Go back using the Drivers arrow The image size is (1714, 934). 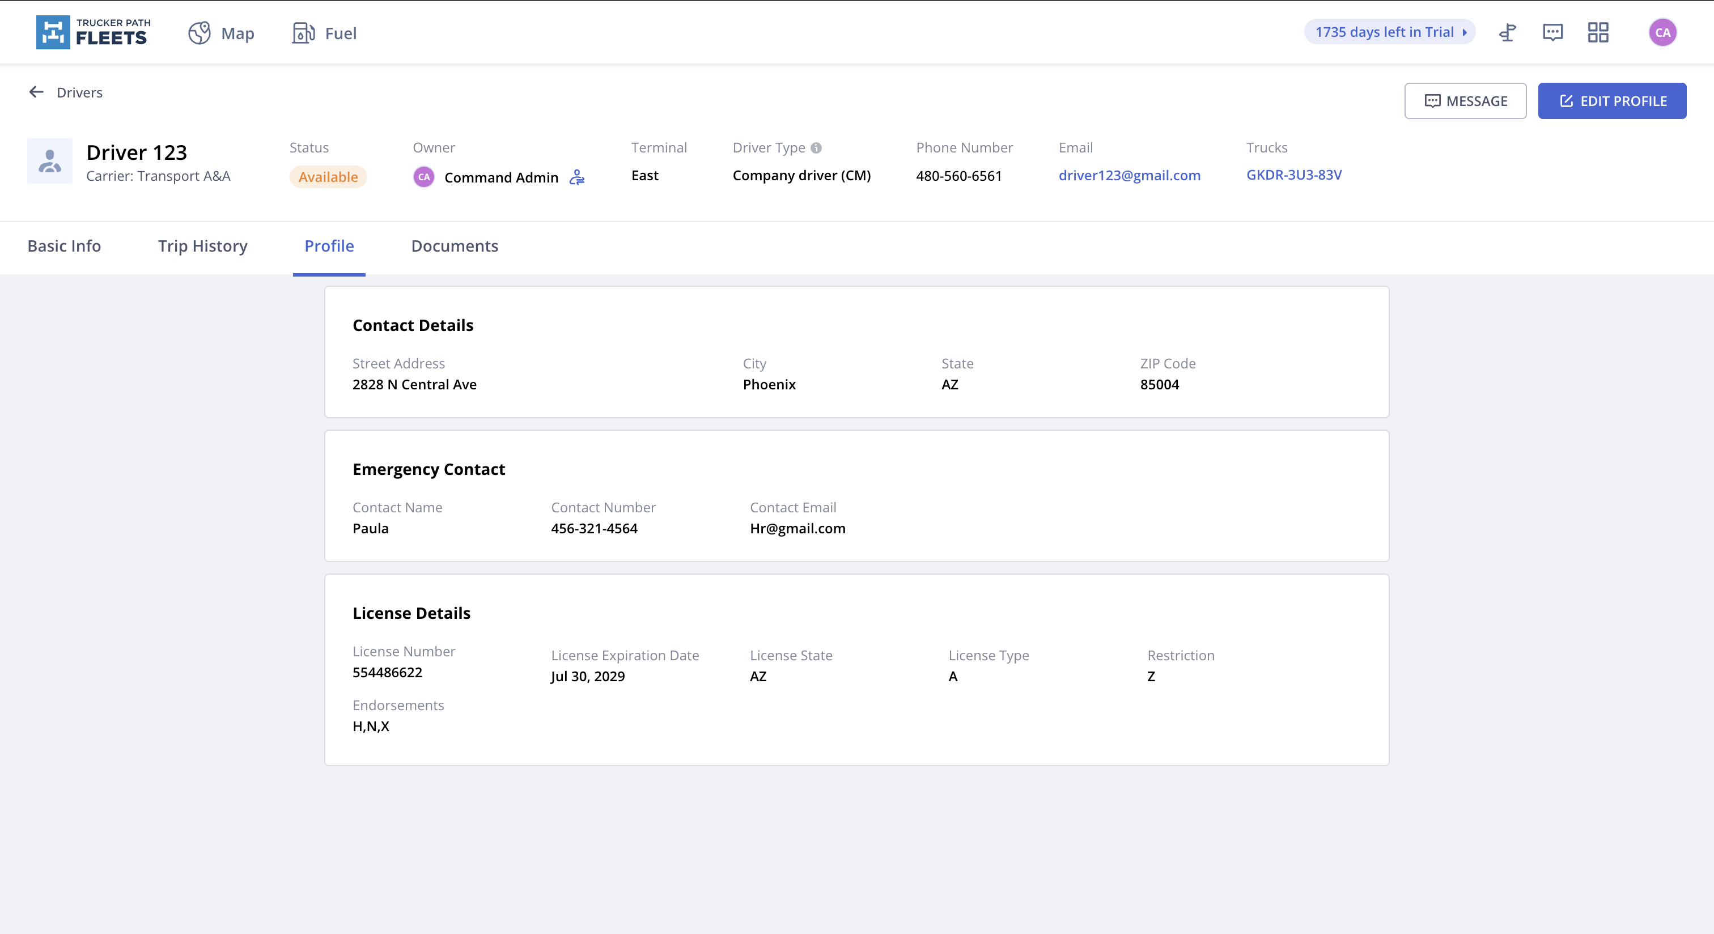[x=37, y=92]
